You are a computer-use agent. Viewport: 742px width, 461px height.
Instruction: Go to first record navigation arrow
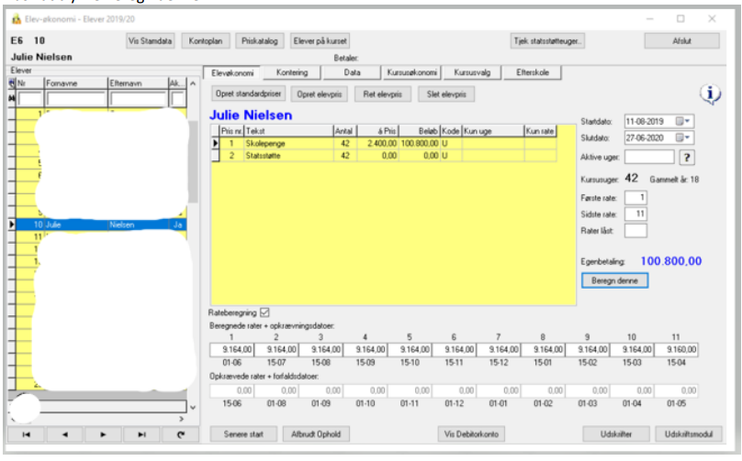[x=26, y=434]
